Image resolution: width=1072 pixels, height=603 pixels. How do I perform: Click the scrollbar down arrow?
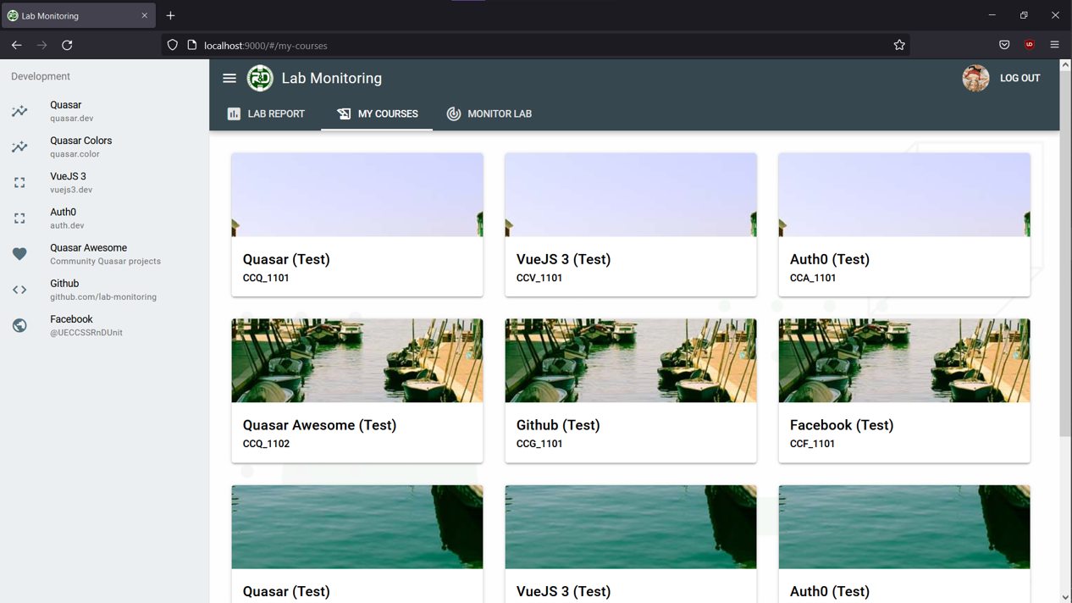1065,597
